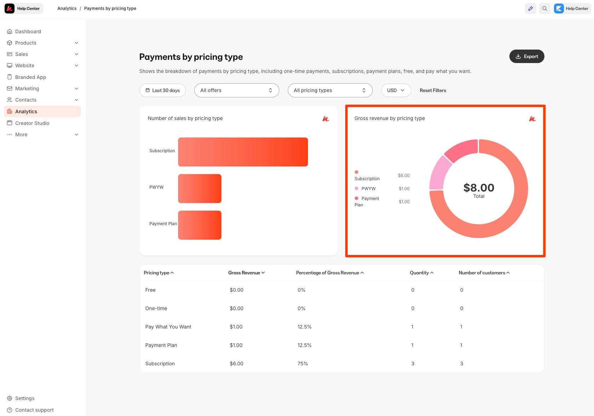Click the search magnifier icon

coord(544,8)
